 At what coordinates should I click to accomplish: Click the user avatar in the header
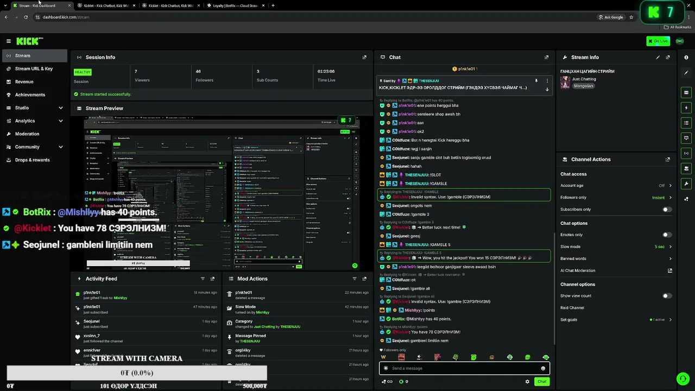[680, 41]
